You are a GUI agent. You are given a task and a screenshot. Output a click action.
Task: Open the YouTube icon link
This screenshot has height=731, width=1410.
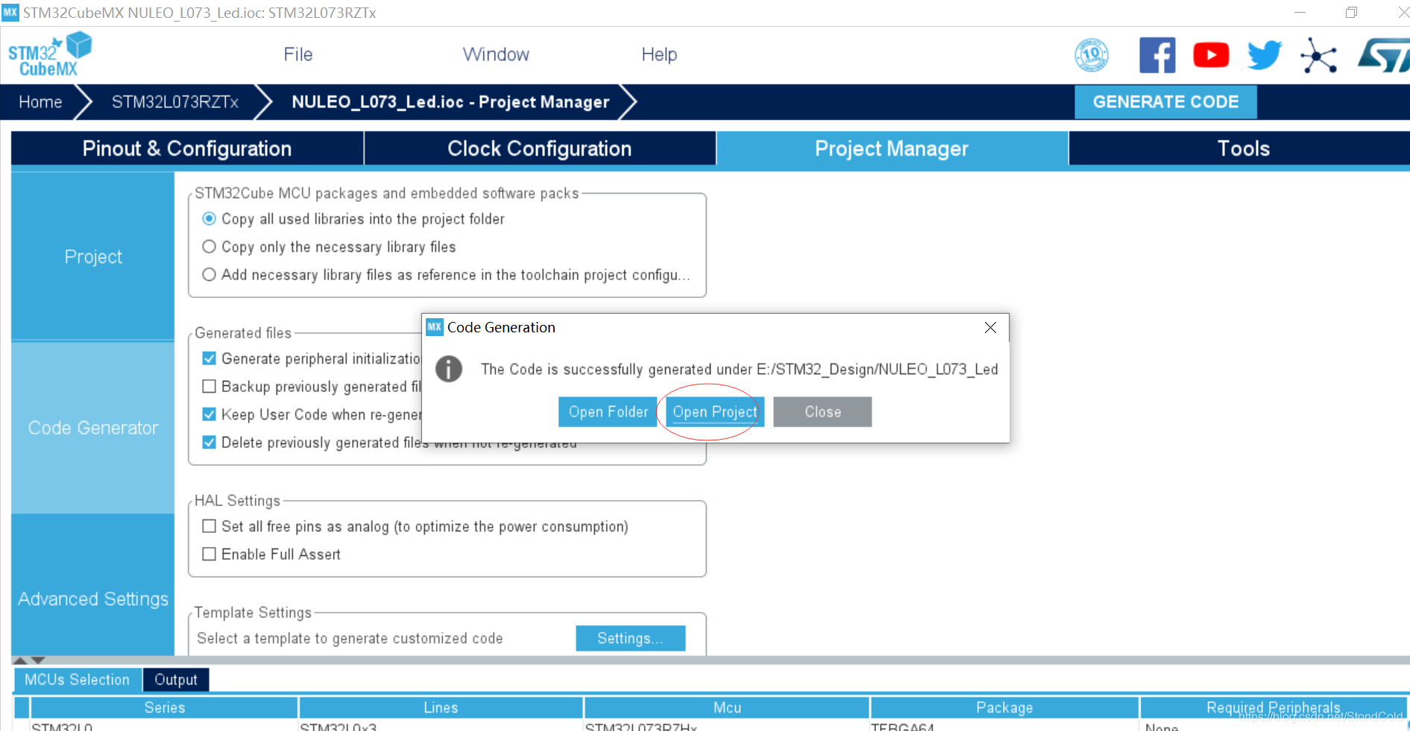(1211, 55)
